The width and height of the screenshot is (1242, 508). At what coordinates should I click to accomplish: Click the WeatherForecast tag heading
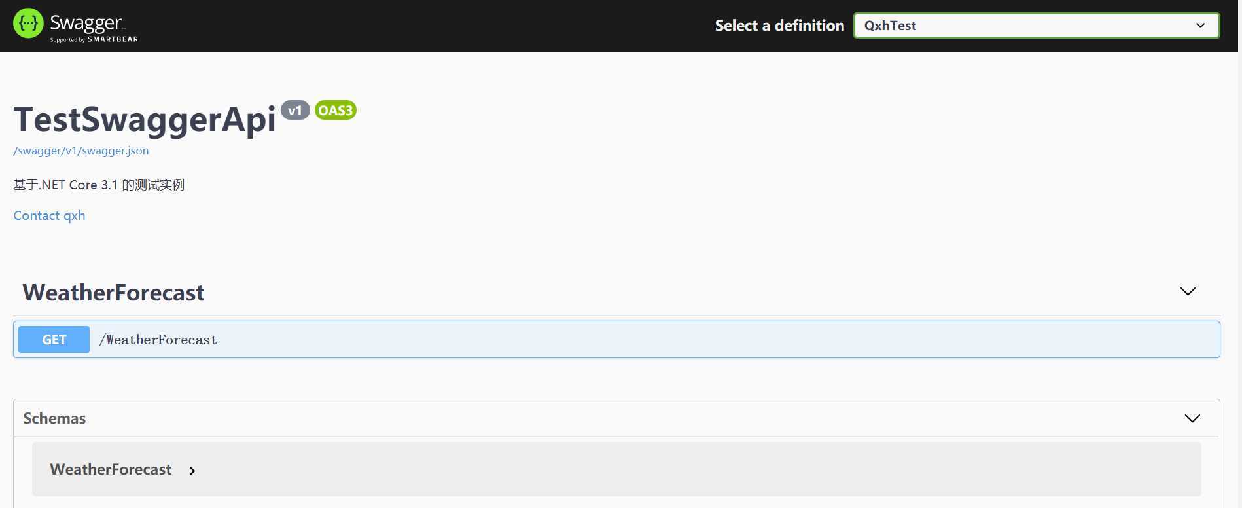point(113,293)
